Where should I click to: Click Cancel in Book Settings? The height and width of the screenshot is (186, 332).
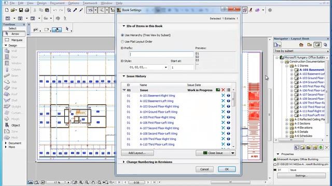coord(204,169)
